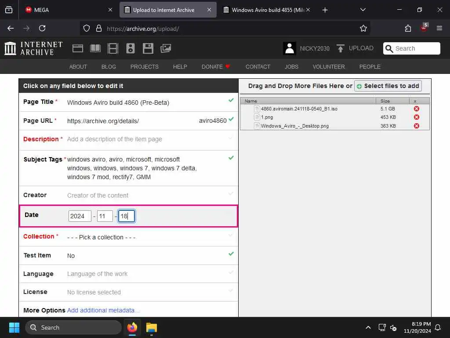This screenshot has height=338, width=450.
Task: Open the Internet Archive web collection icon
Action: tap(77, 48)
